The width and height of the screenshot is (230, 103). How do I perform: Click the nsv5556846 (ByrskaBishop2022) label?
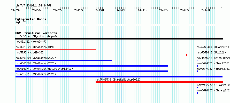pyautogui.click(x=38, y=36)
